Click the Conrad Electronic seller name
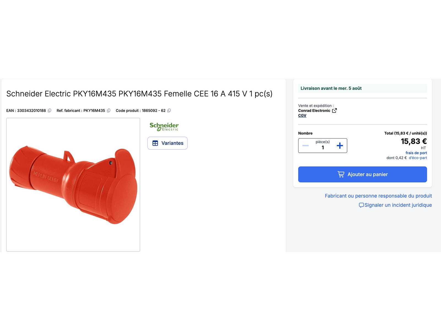 pyautogui.click(x=314, y=111)
